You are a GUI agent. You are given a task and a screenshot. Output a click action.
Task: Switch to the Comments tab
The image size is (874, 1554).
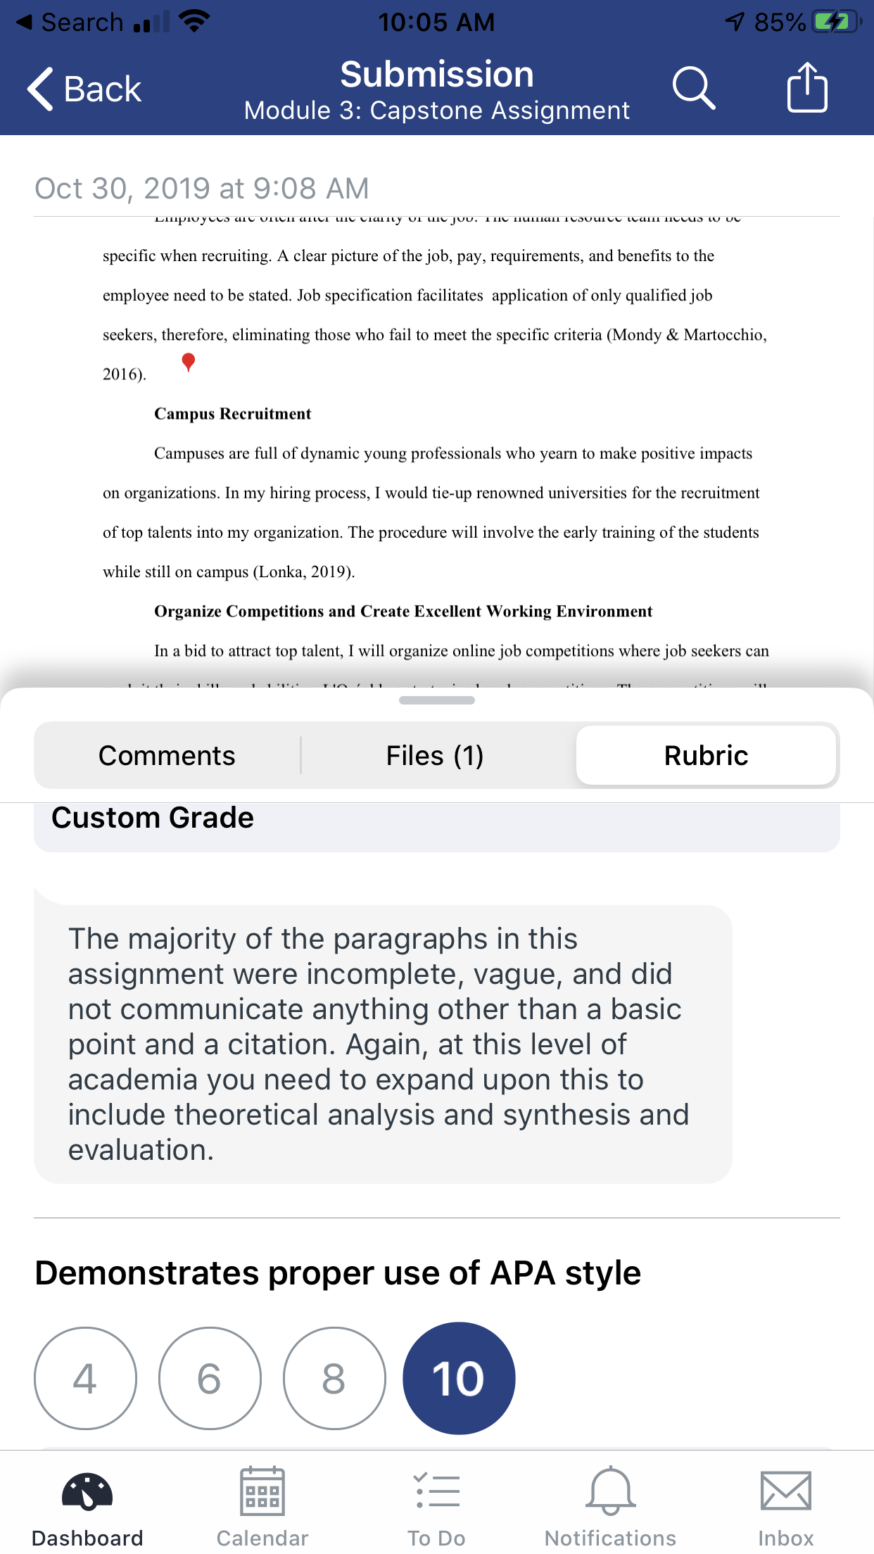(x=167, y=755)
